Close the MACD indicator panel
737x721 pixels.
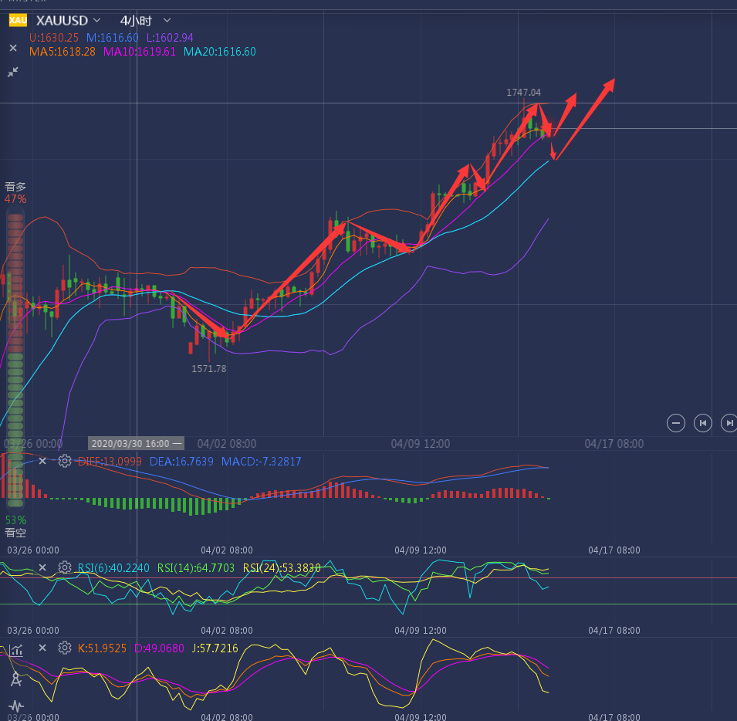(43, 461)
